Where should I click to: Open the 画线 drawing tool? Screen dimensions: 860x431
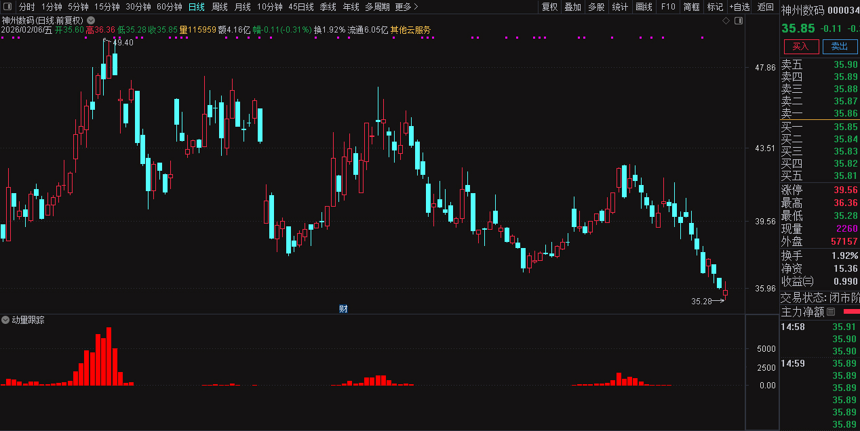[644, 6]
